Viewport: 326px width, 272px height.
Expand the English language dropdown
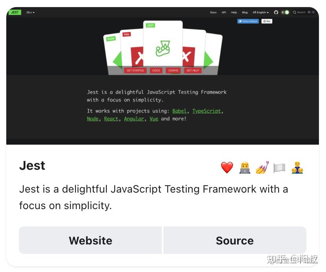[x=260, y=13]
